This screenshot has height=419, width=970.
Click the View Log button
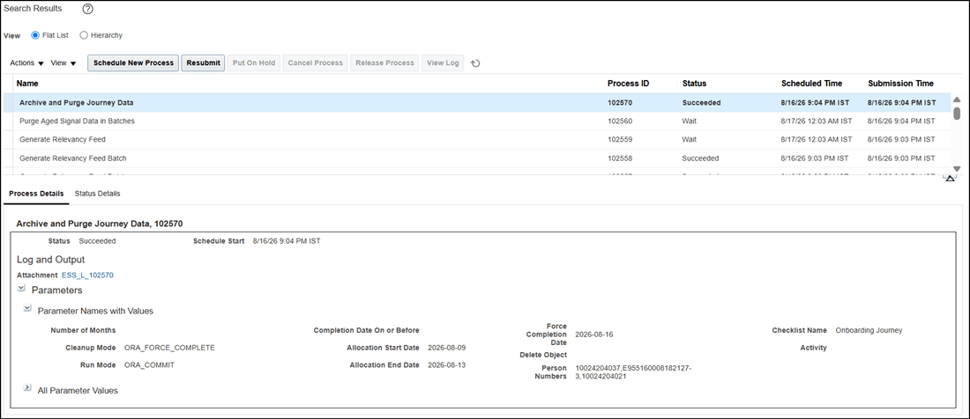pyautogui.click(x=443, y=63)
